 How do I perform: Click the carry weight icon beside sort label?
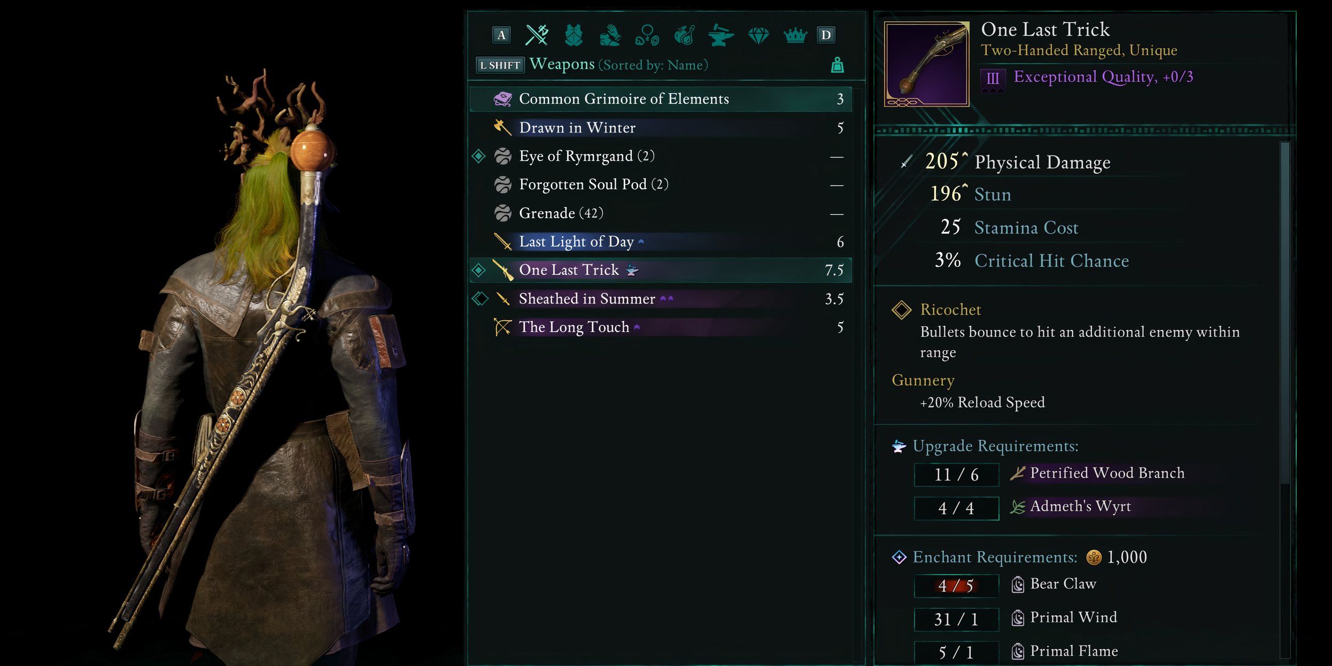pyautogui.click(x=838, y=65)
